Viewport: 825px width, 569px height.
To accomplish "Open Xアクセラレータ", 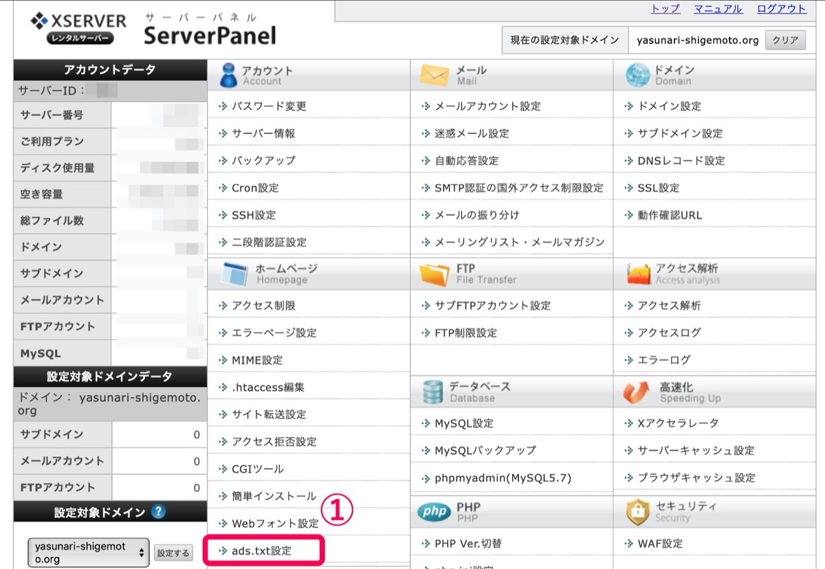I will (678, 423).
